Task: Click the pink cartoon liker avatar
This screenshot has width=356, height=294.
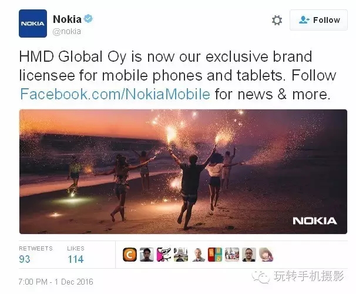Action: tap(164, 255)
